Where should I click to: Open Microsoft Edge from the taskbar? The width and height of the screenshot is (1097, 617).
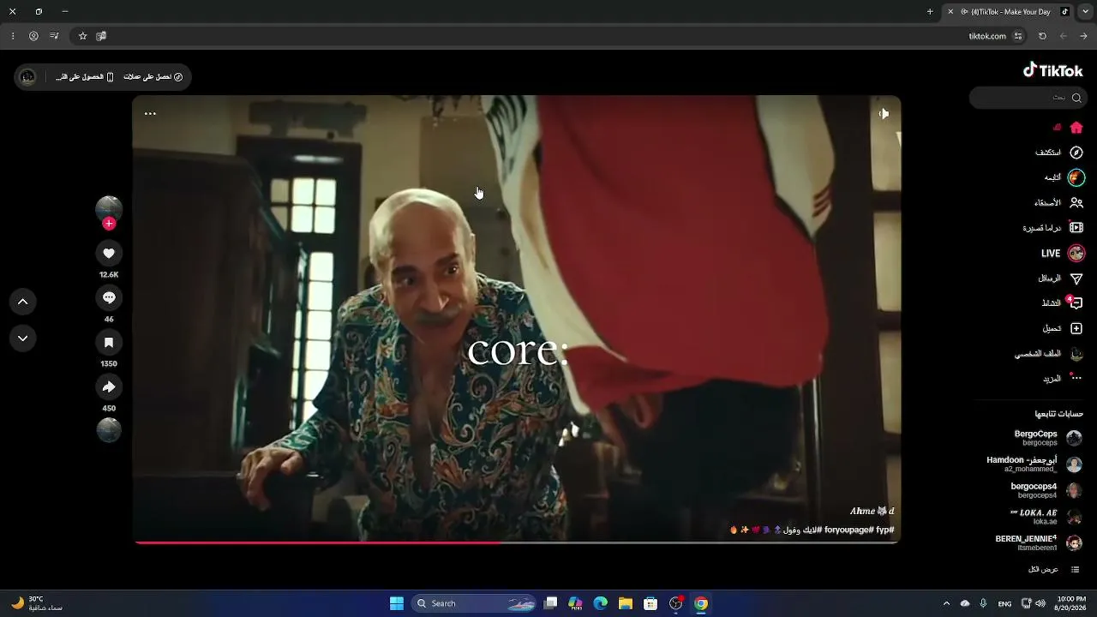601,603
